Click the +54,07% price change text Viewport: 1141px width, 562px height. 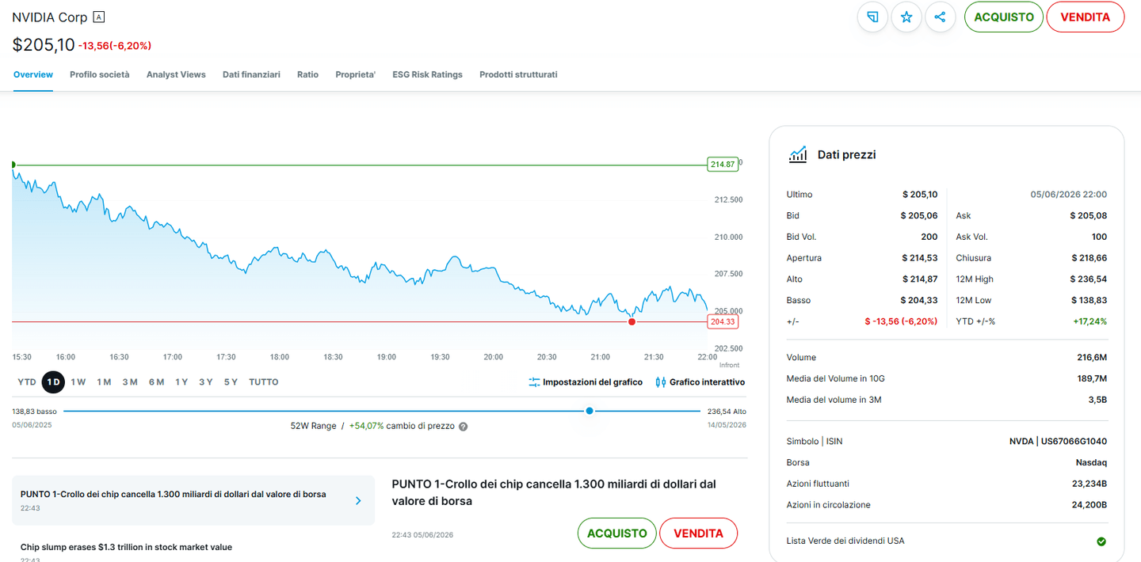366,426
